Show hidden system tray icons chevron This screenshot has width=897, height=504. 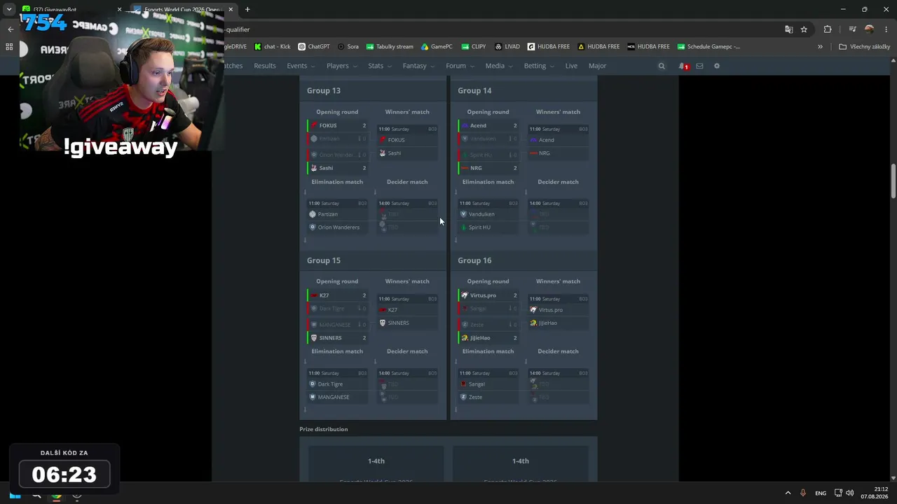click(788, 493)
